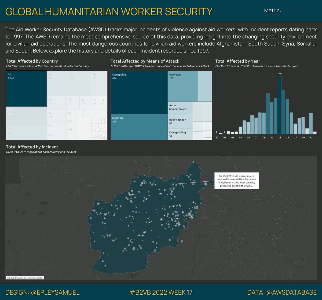Viewport: 322px width, 300px height.
Task: Select the Unknown 179 attack cell
Action: [183, 86]
